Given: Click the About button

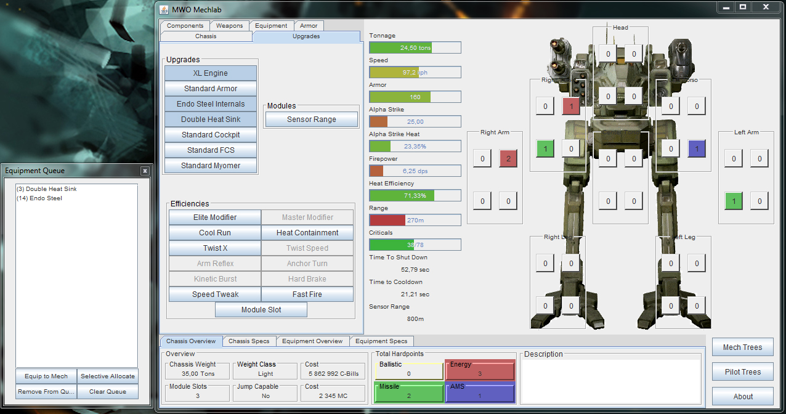Looking at the screenshot, I should point(742,397).
